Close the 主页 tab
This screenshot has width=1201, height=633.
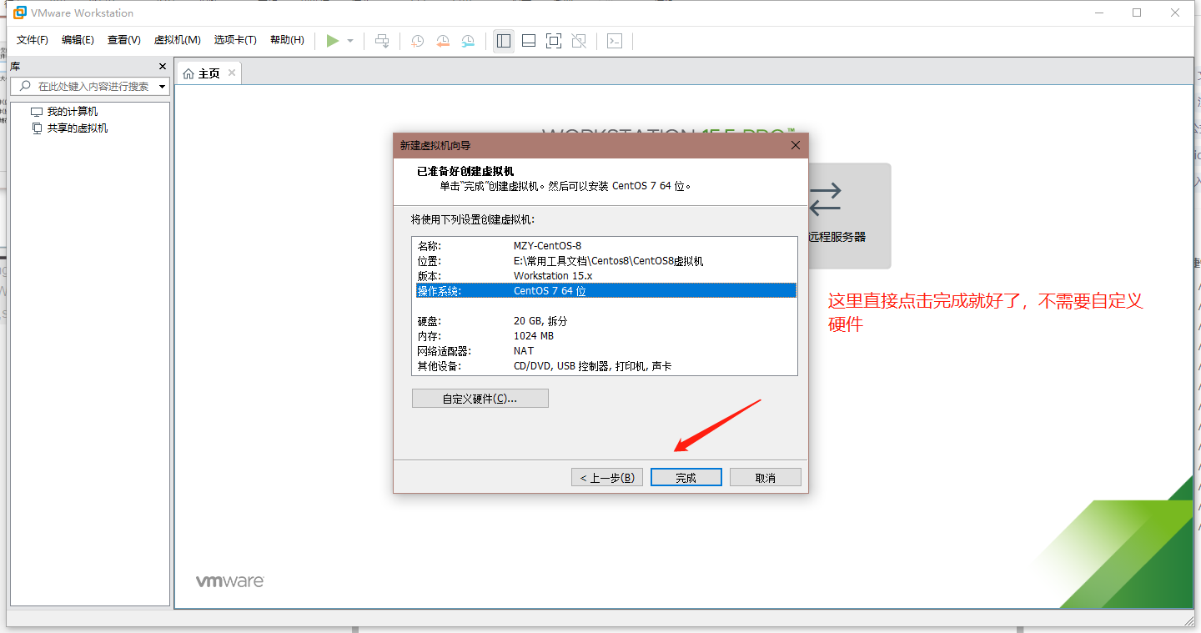tap(232, 73)
